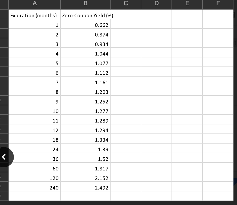Screen dimensions: 237x205
Task: Select the Expiration (months) header cell
Action: point(35,15)
